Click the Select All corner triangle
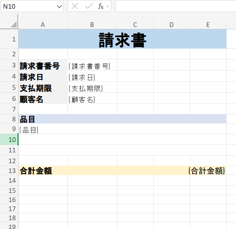The image size is (236, 229). coord(13,24)
